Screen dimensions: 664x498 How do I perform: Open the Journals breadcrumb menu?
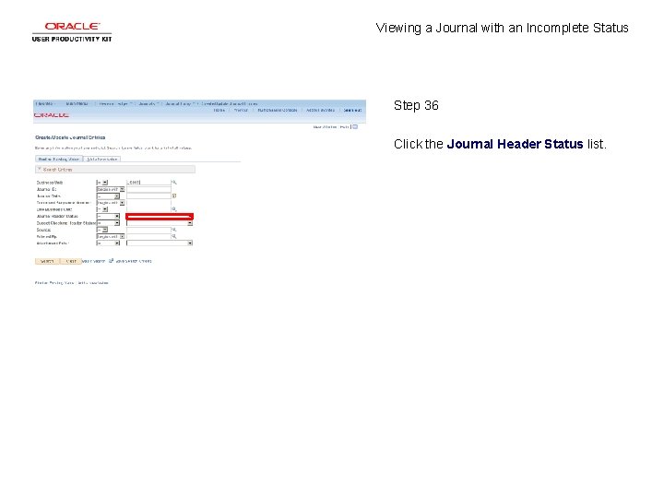(x=148, y=103)
